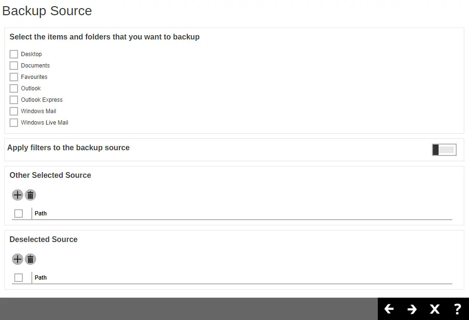Click the trash icon under Deselected Source
Viewport: 469px width, 320px height.
coord(30,259)
